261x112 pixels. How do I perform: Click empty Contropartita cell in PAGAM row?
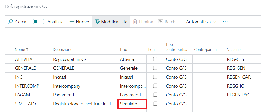pos(209,95)
